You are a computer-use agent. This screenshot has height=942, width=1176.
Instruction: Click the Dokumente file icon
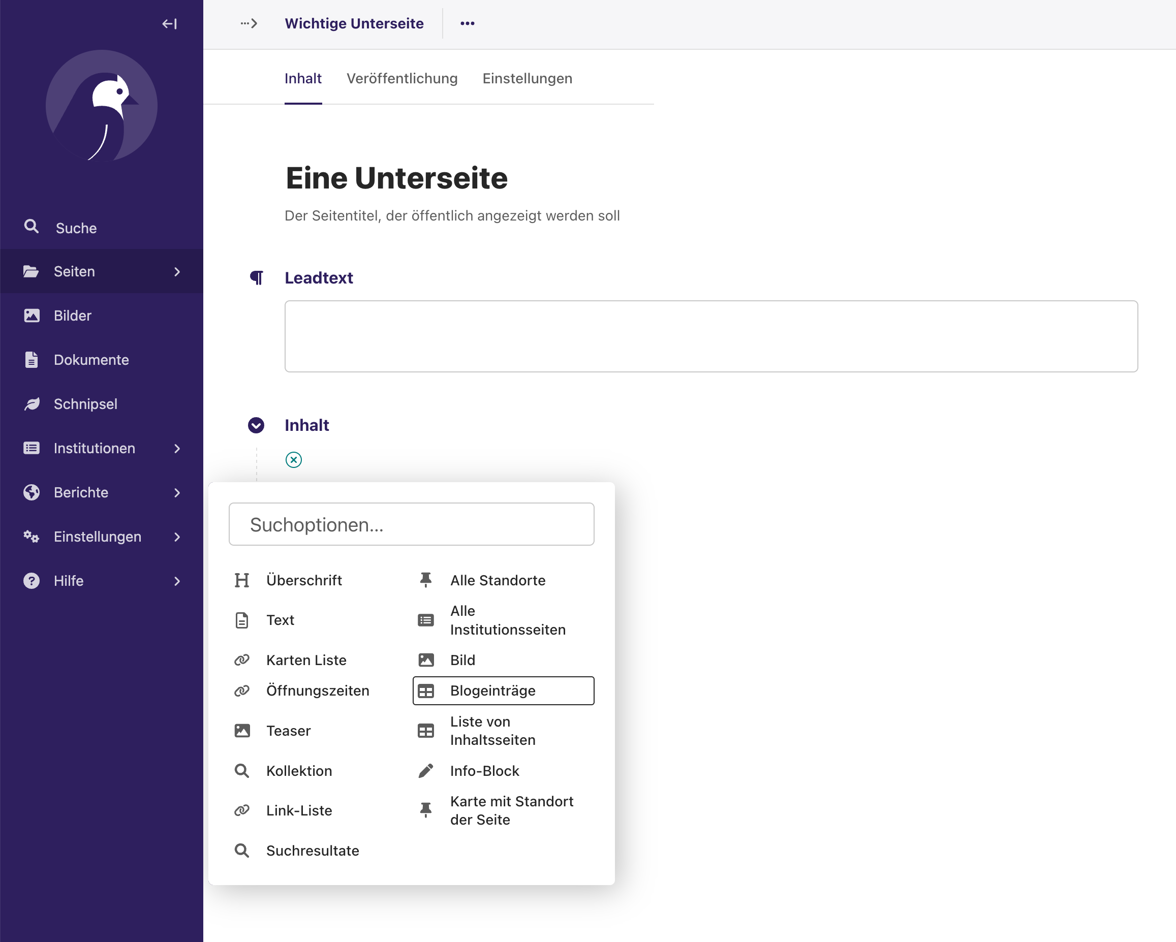point(32,359)
